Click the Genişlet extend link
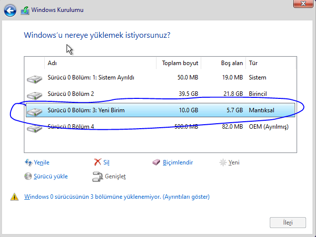316x237 pixels. (x=115, y=176)
